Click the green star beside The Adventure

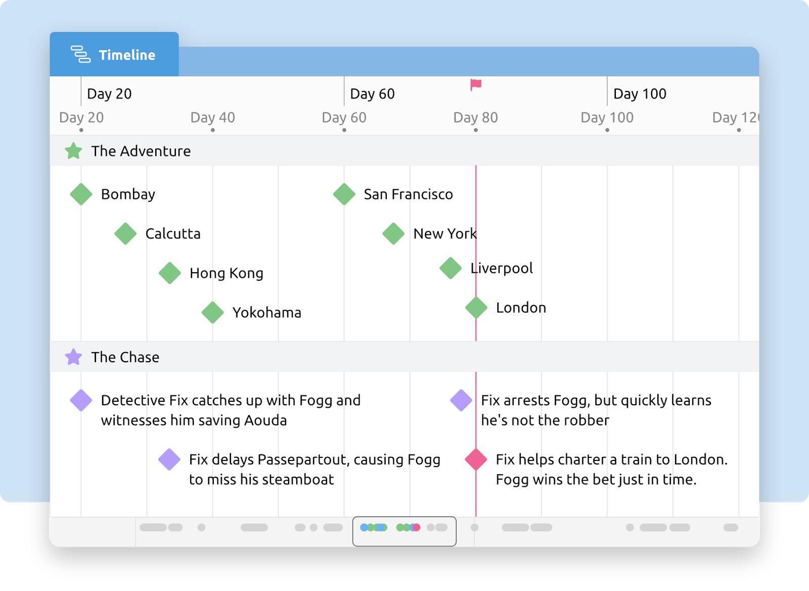(73, 150)
